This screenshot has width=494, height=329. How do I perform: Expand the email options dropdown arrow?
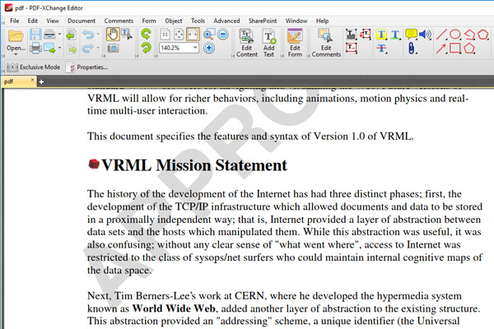click(59, 48)
